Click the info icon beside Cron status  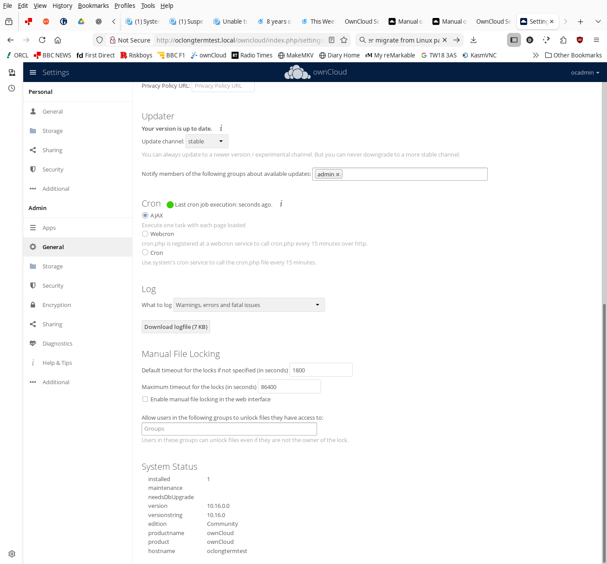click(x=281, y=204)
